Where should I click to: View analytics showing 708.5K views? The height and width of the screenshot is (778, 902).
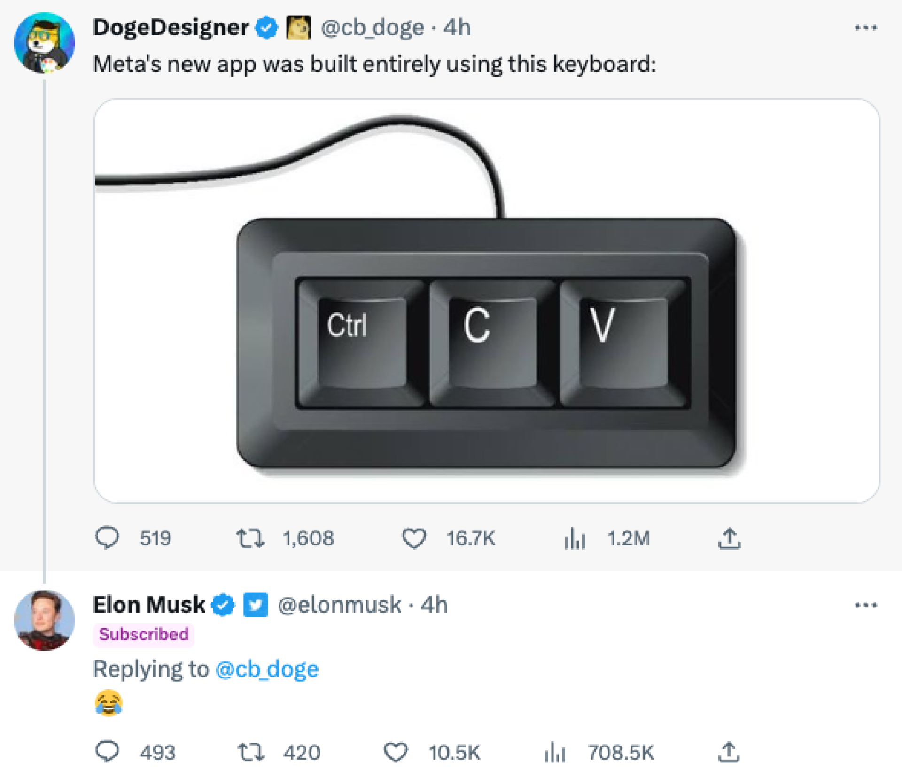[x=555, y=752]
